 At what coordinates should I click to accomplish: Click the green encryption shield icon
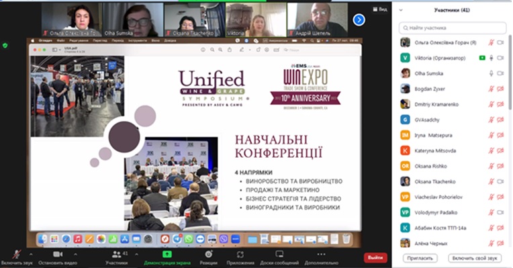[5, 46]
